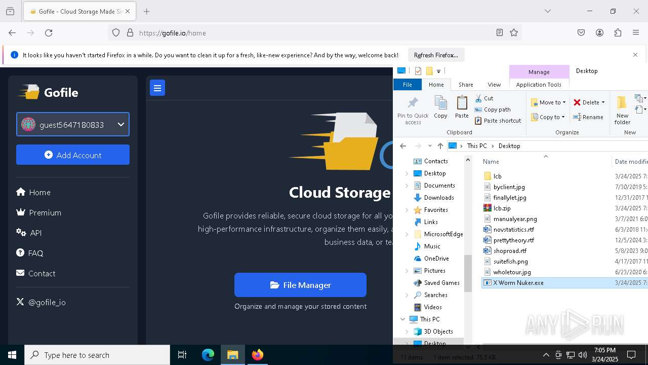Image resolution: width=648 pixels, height=365 pixels.
Task: Click Windows taskbar search box
Action: pyautogui.click(x=97, y=355)
